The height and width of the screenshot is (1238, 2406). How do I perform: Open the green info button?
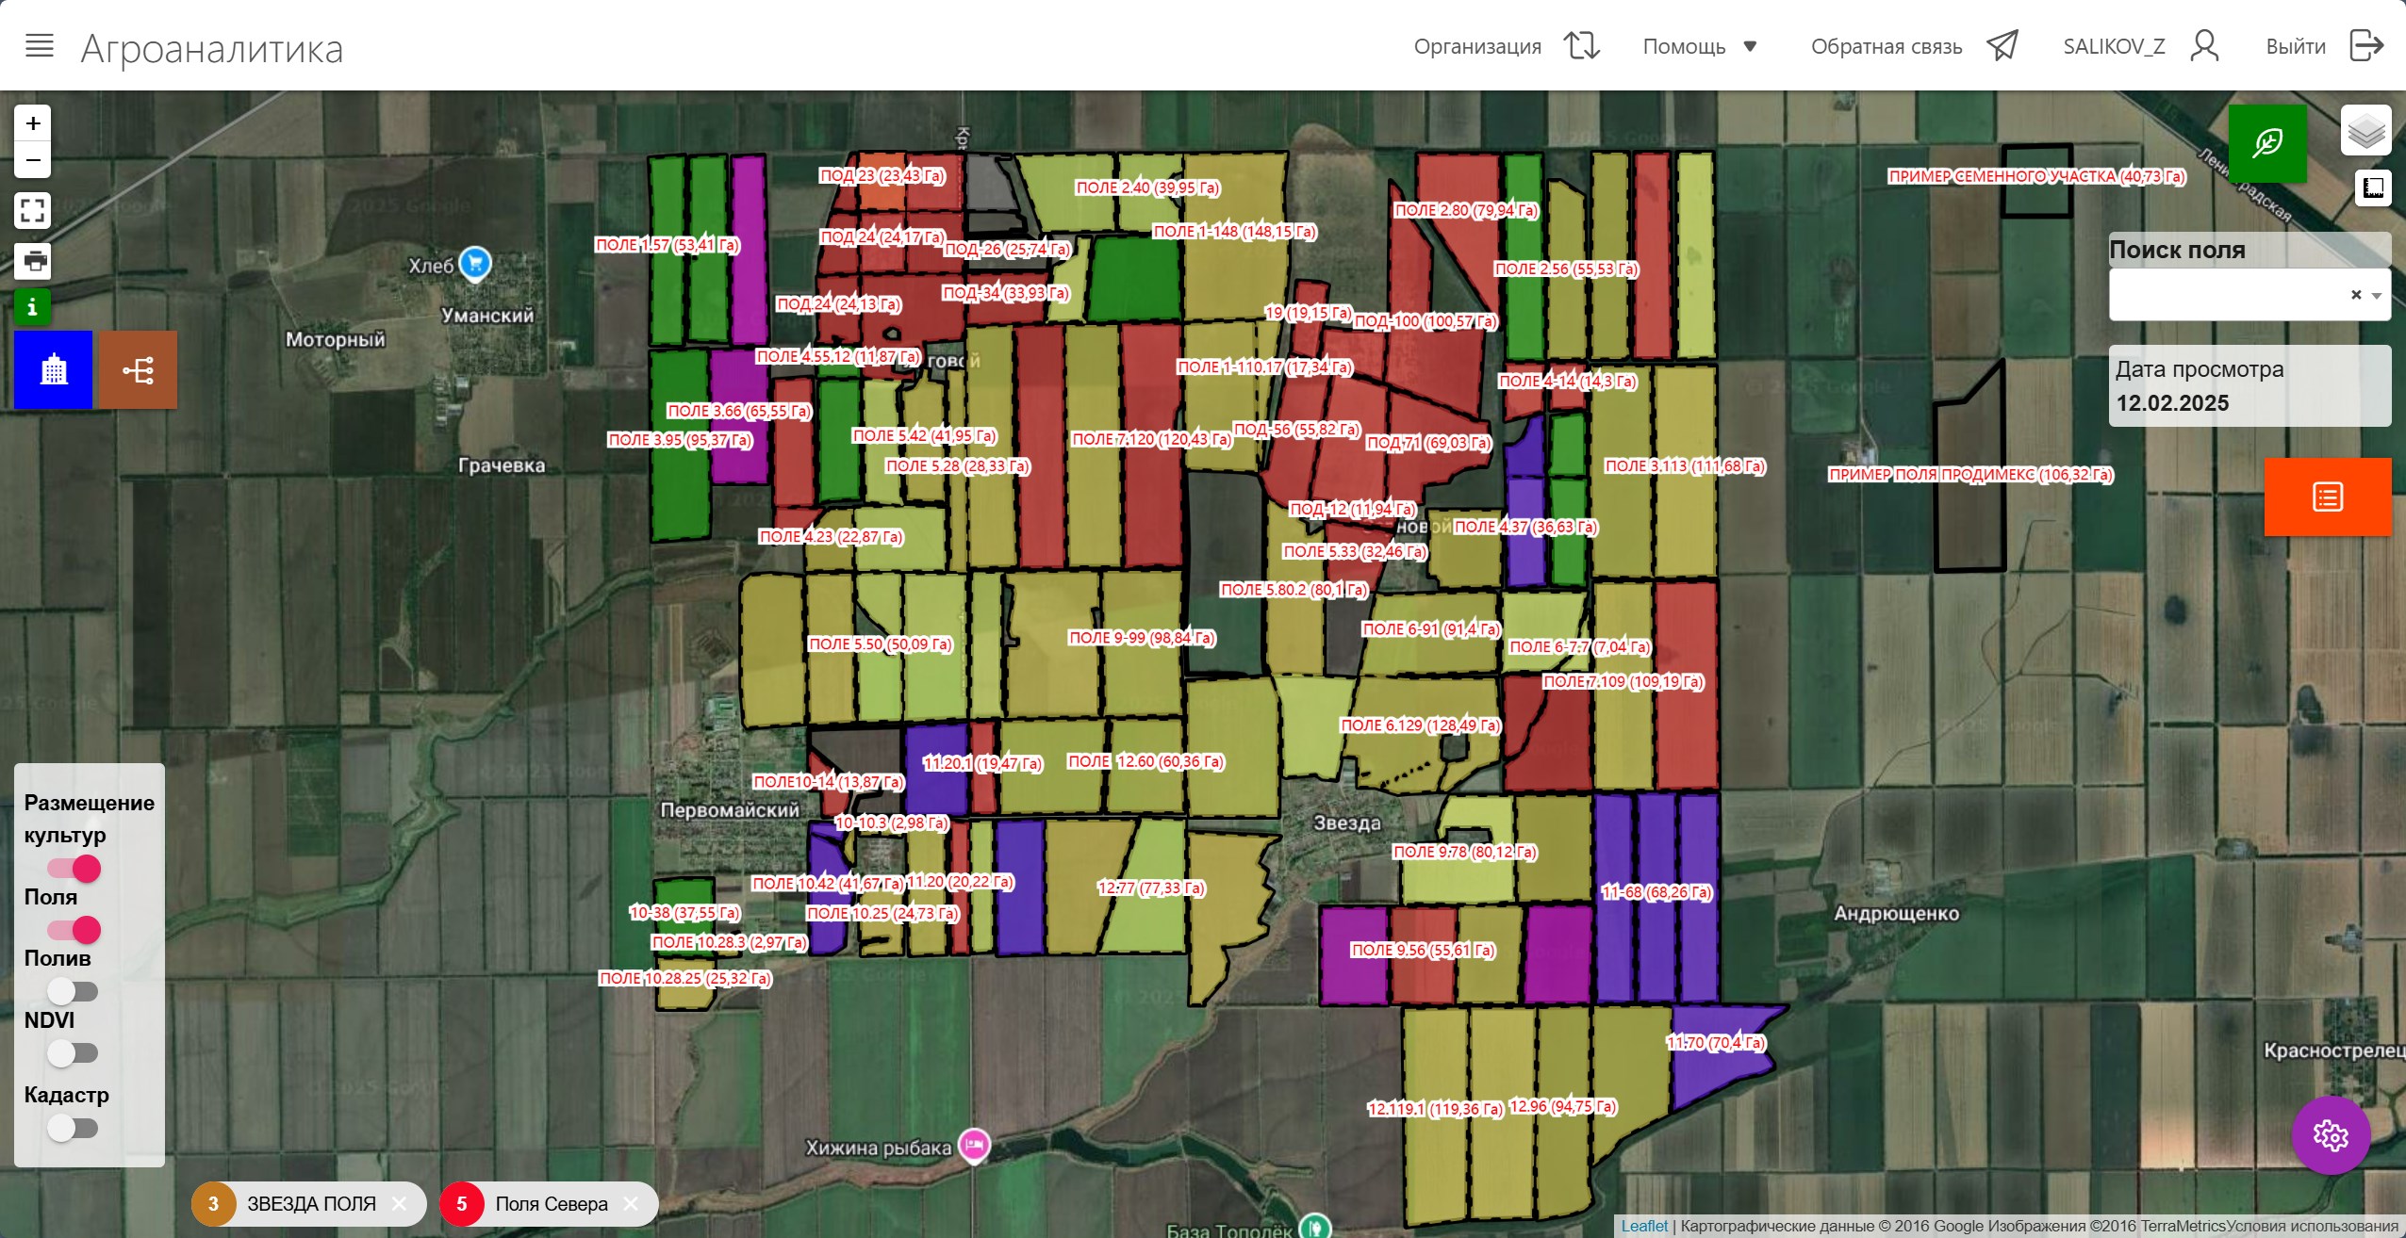click(x=33, y=307)
